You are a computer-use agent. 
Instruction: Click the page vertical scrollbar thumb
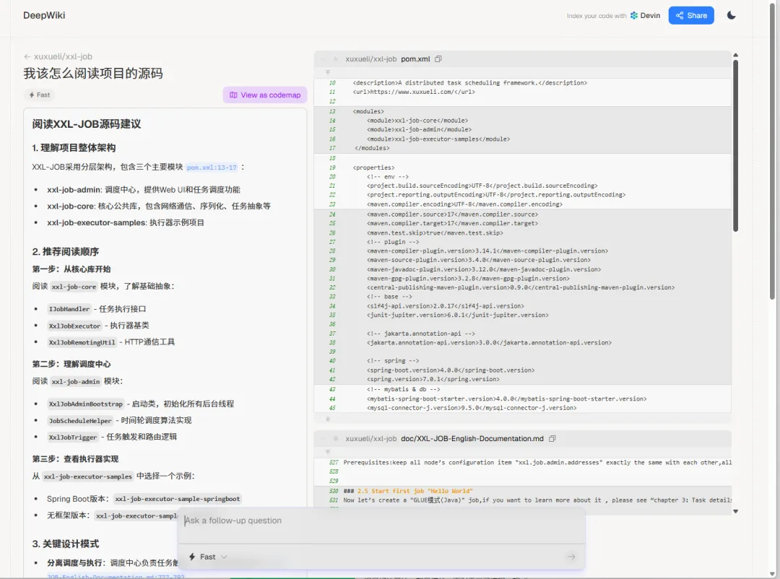[772, 149]
